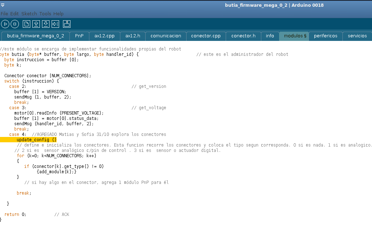
Task: Select the servicios tab
Action: tap(357, 36)
